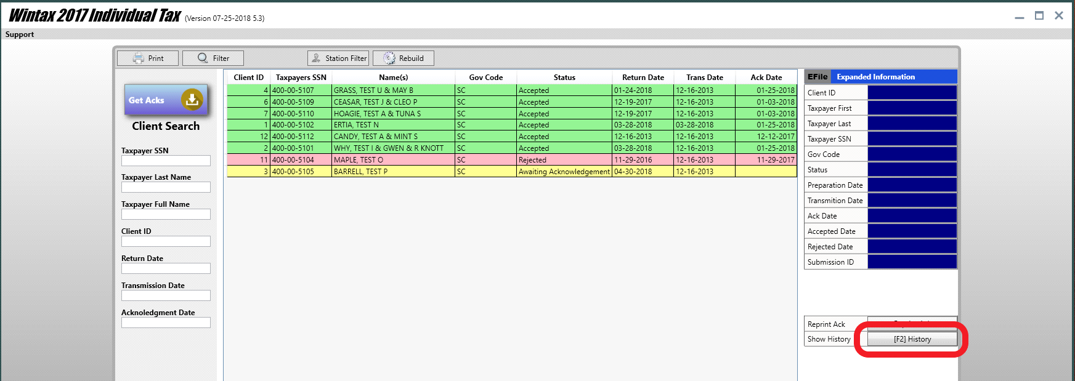Click the Gov Code value field in EFile panel
Viewport: 1075px width, 381px height.
coord(912,154)
